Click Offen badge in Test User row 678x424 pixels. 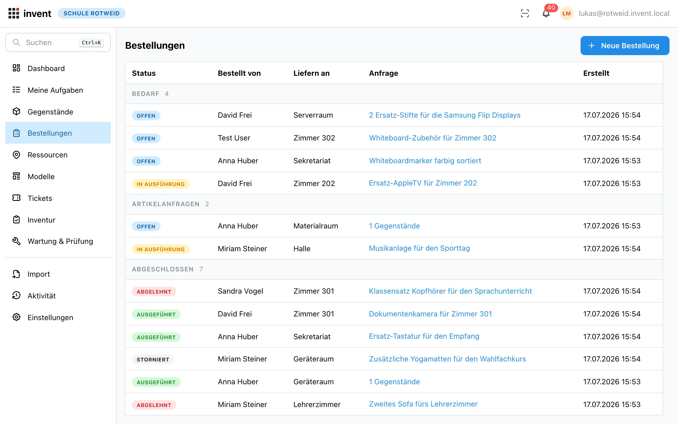click(x=146, y=138)
